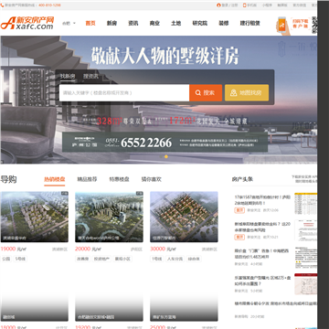Click the 扫码下载客户端 badge
This screenshot has height=329, width=329.
(x=301, y=24)
